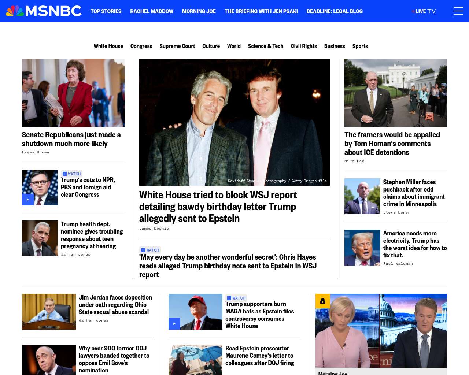Open Deadline: Legal Blog
Screen dimensions: 469x375
point(335,11)
